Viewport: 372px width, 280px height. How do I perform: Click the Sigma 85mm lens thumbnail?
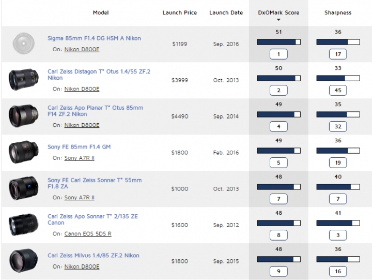pos(23,44)
